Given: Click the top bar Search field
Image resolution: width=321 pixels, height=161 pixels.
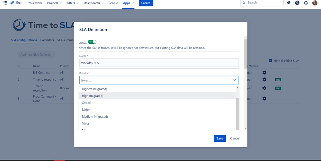Looking at the screenshot, I should click(262, 3).
